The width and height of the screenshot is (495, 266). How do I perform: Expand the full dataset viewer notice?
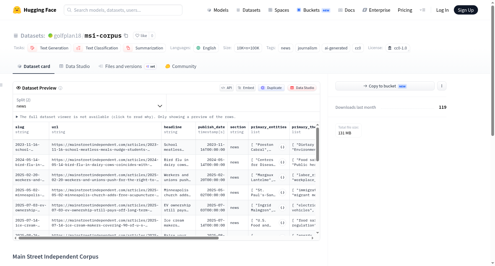pyautogui.click(x=126, y=117)
